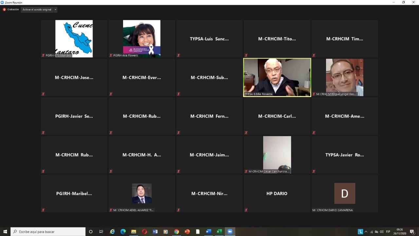Open the volume control in system tray
The width and height of the screenshot is (419, 236).
[381, 232]
